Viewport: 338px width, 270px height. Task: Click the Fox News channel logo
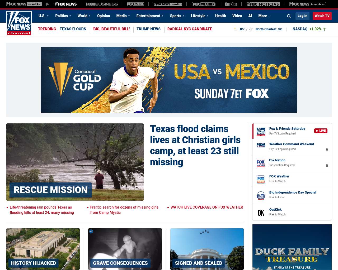(19, 23)
